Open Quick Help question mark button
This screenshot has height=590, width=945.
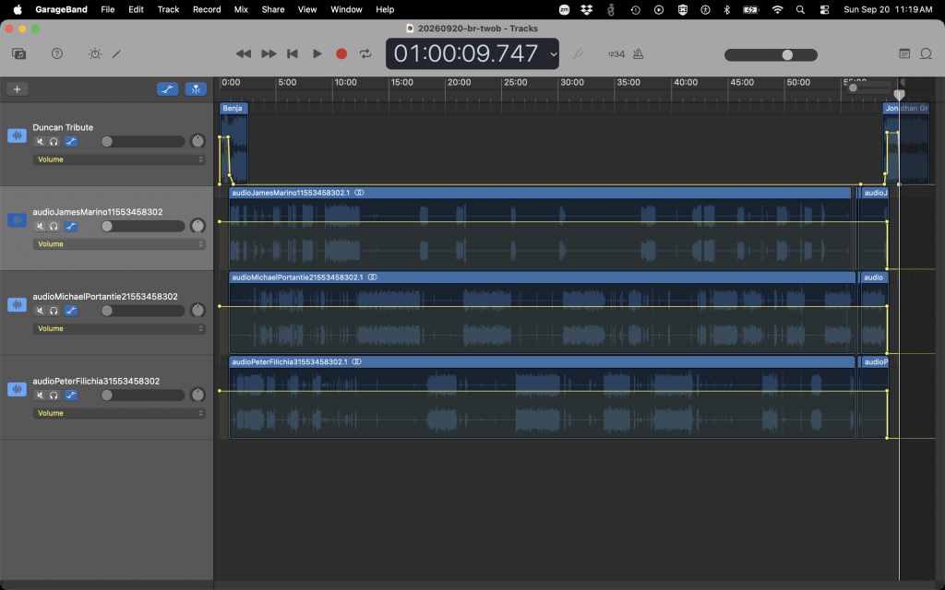pyautogui.click(x=57, y=53)
